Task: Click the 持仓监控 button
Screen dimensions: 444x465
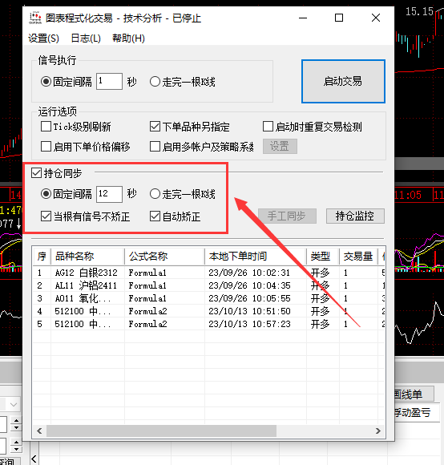Action: [x=355, y=216]
